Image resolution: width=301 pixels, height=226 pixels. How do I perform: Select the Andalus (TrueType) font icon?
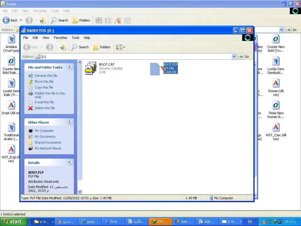[11, 39]
